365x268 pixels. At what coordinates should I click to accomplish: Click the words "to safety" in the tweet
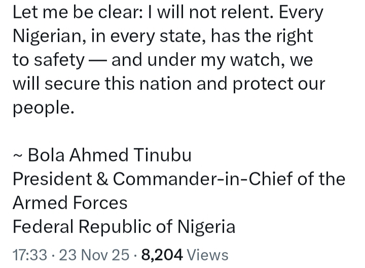(x=49, y=60)
